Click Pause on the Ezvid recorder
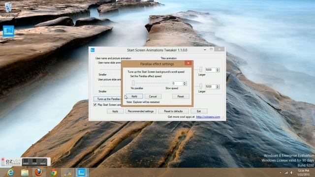 pos(26,162)
